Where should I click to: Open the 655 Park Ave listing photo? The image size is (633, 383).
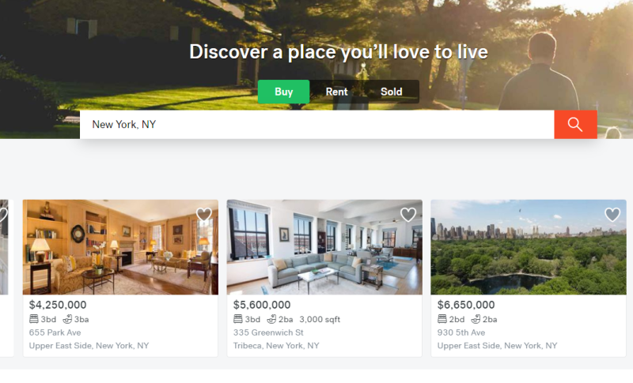[120, 247]
